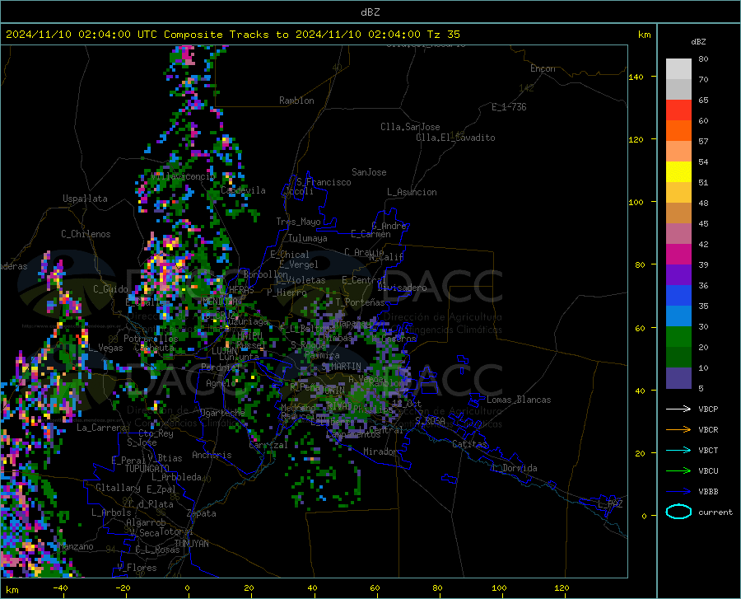Click the -40 km tick on bottom axis
This screenshot has height=599, width=741.
pos(60,587)
